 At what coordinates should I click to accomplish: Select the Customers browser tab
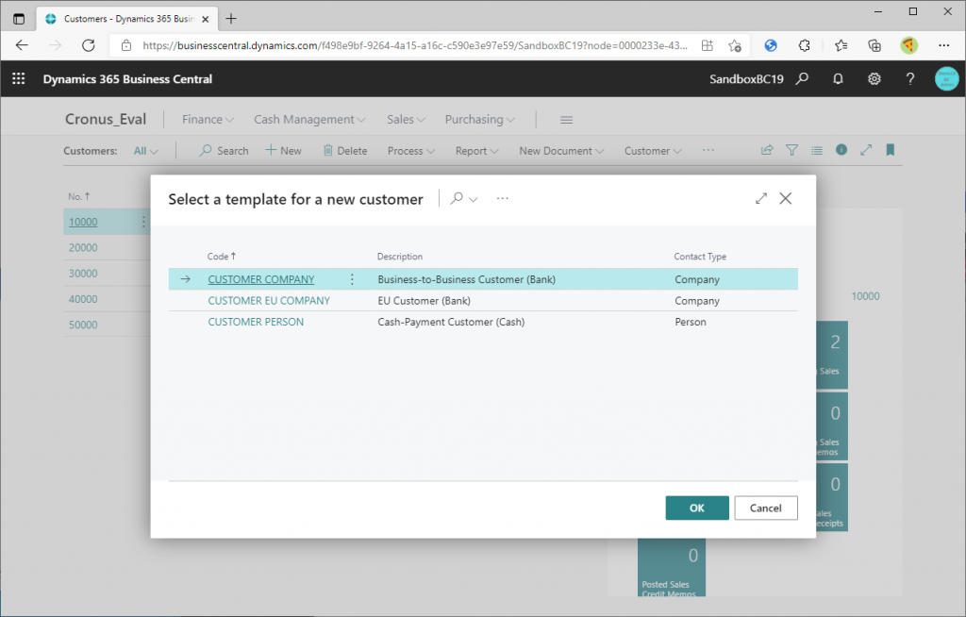(126, 19)
